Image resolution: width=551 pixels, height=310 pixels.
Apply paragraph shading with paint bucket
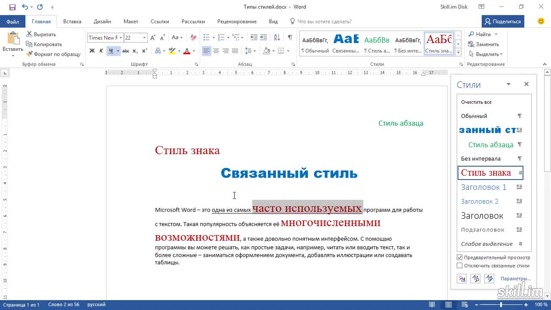point(266,51)
